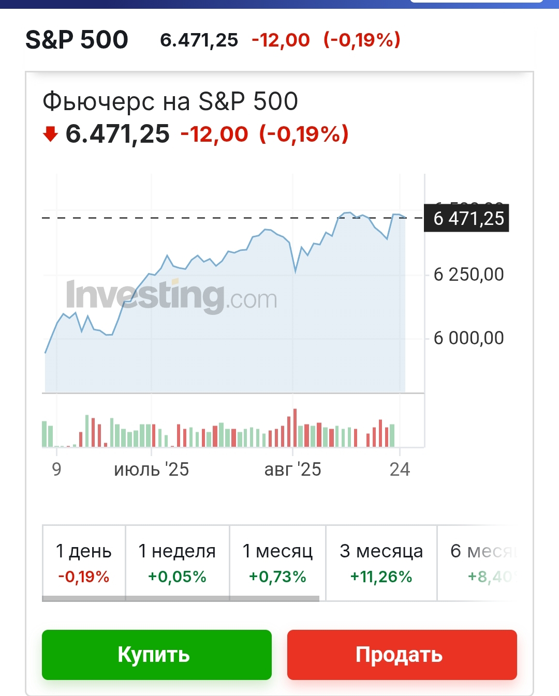Screen dimensions: 559x696
Task: Click the авг '25 axis label
Action: click(292, 470)
